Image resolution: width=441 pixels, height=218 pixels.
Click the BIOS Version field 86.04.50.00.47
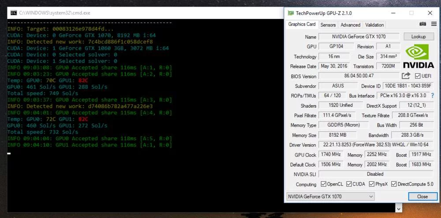click(x=359, y=76)
